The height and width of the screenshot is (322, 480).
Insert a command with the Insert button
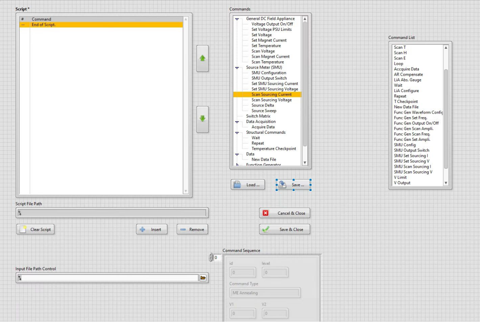click(152, 229)
